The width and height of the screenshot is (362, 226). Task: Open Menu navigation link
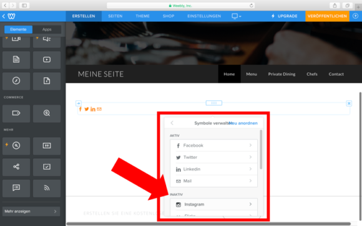point(252,74)
